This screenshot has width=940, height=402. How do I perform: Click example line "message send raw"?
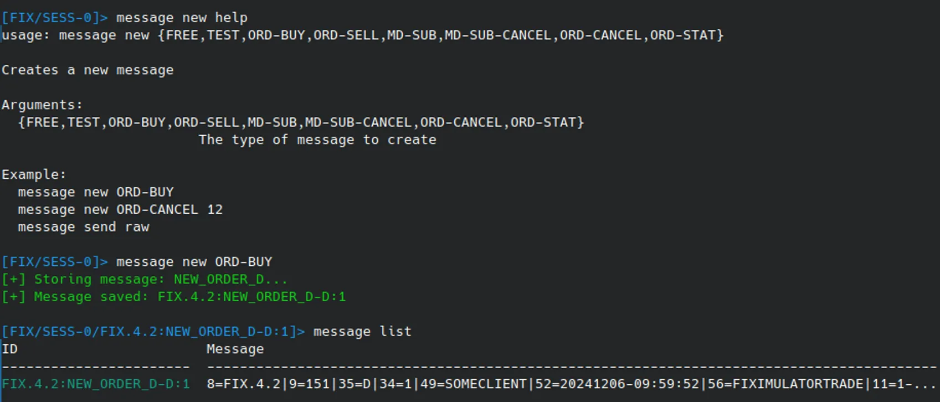[84, 227]
